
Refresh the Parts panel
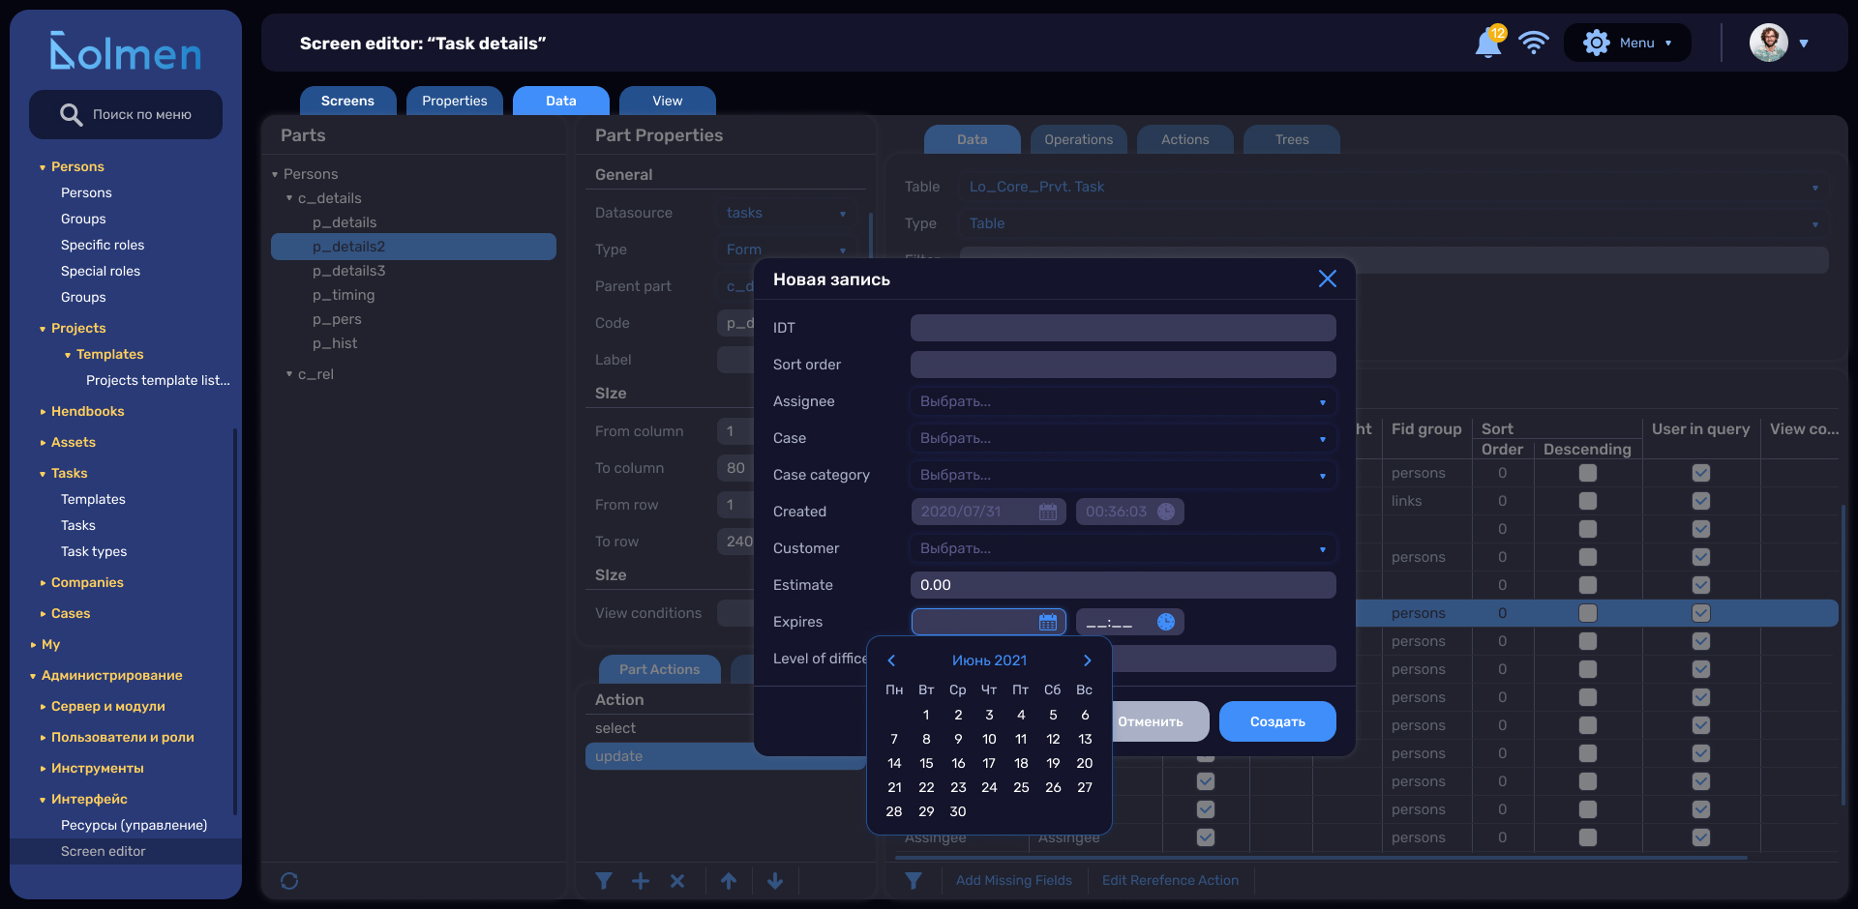coord(289,881)
